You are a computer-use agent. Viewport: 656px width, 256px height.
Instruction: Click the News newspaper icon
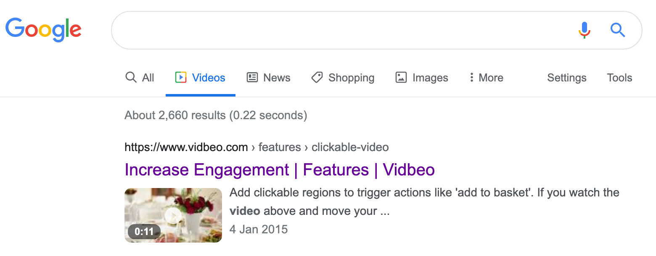click(x=251, y=77)
